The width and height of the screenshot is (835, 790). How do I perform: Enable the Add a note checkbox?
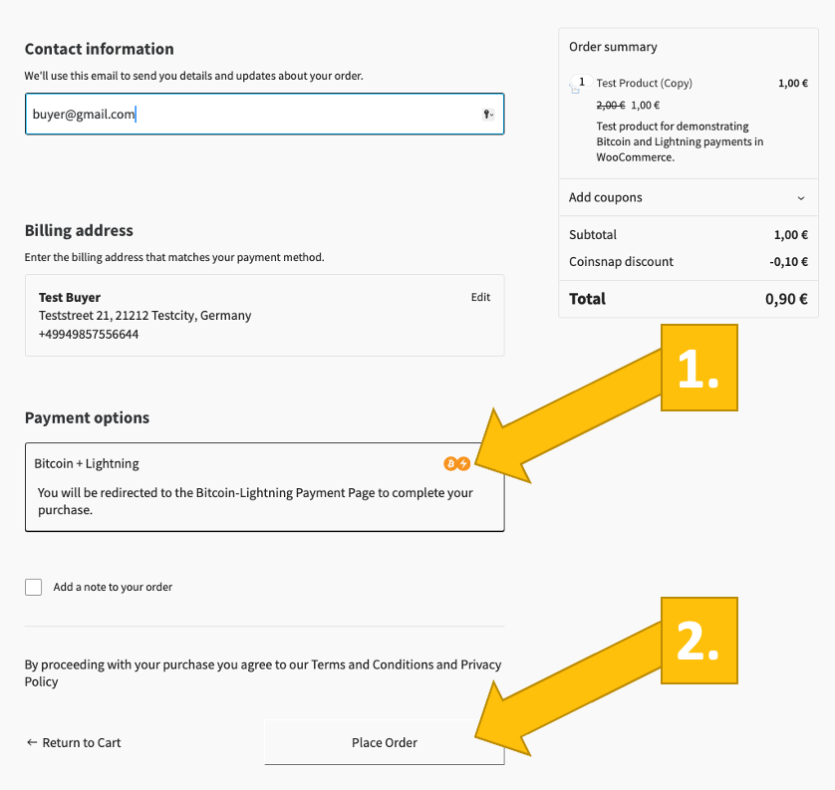(34, 587)
